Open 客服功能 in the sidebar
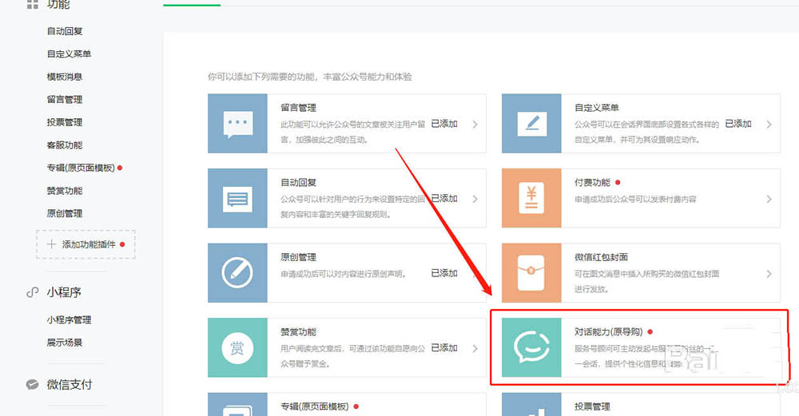799x416 pixels. 65,145
